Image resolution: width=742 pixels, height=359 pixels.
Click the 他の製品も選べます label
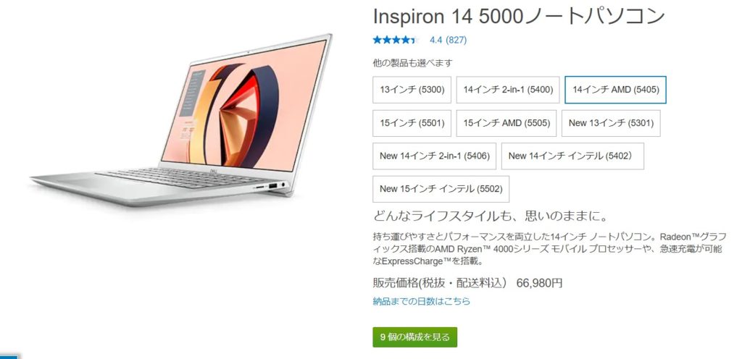pos(412,63)
